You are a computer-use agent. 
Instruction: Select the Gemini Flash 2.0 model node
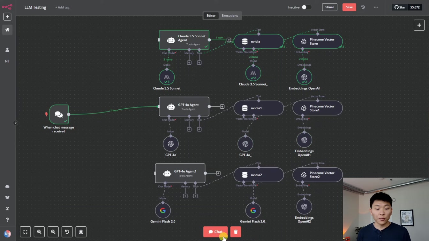click(163, 210)
